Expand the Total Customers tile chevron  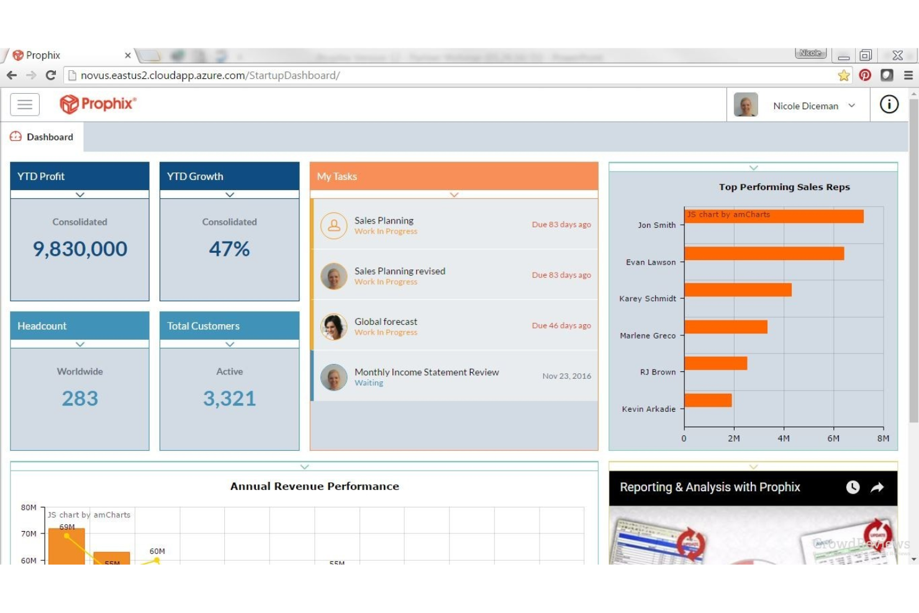tap(230, 344)
